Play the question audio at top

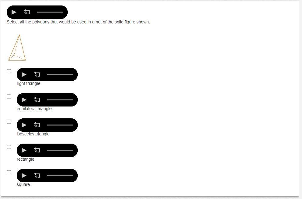coord(14,12)
